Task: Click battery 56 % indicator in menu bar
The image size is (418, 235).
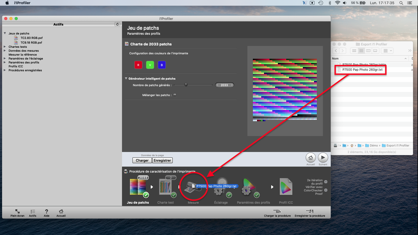Action: tap(358, 3)
